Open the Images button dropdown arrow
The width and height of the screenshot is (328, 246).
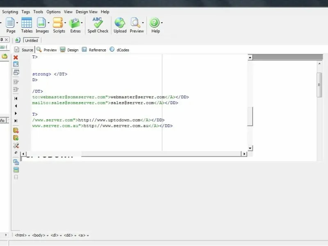tap(48, 23)
